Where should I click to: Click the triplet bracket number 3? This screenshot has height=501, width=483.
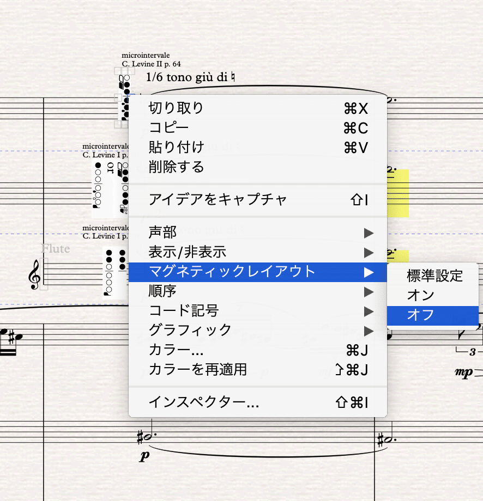(x=473, y=352)
